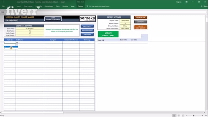208x117 pixels.
Task: Select the Show Holidays value cell
Action: point(125,26)
